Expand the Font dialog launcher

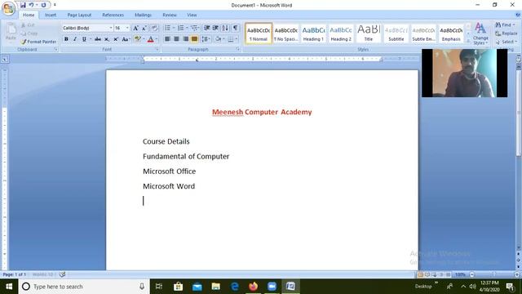pyautogui.click(x=157, y=49)
